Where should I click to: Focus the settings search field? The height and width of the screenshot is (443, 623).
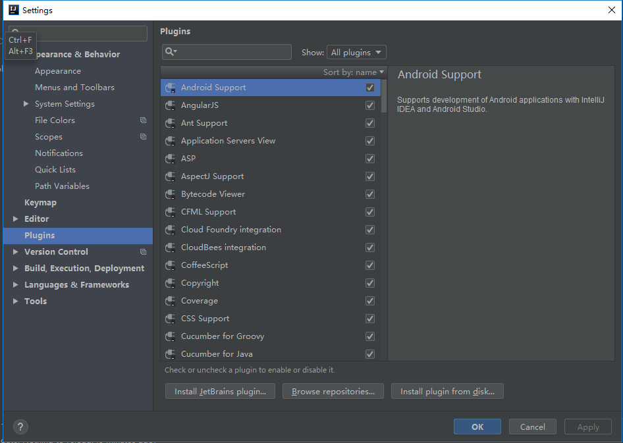point(78,34)
